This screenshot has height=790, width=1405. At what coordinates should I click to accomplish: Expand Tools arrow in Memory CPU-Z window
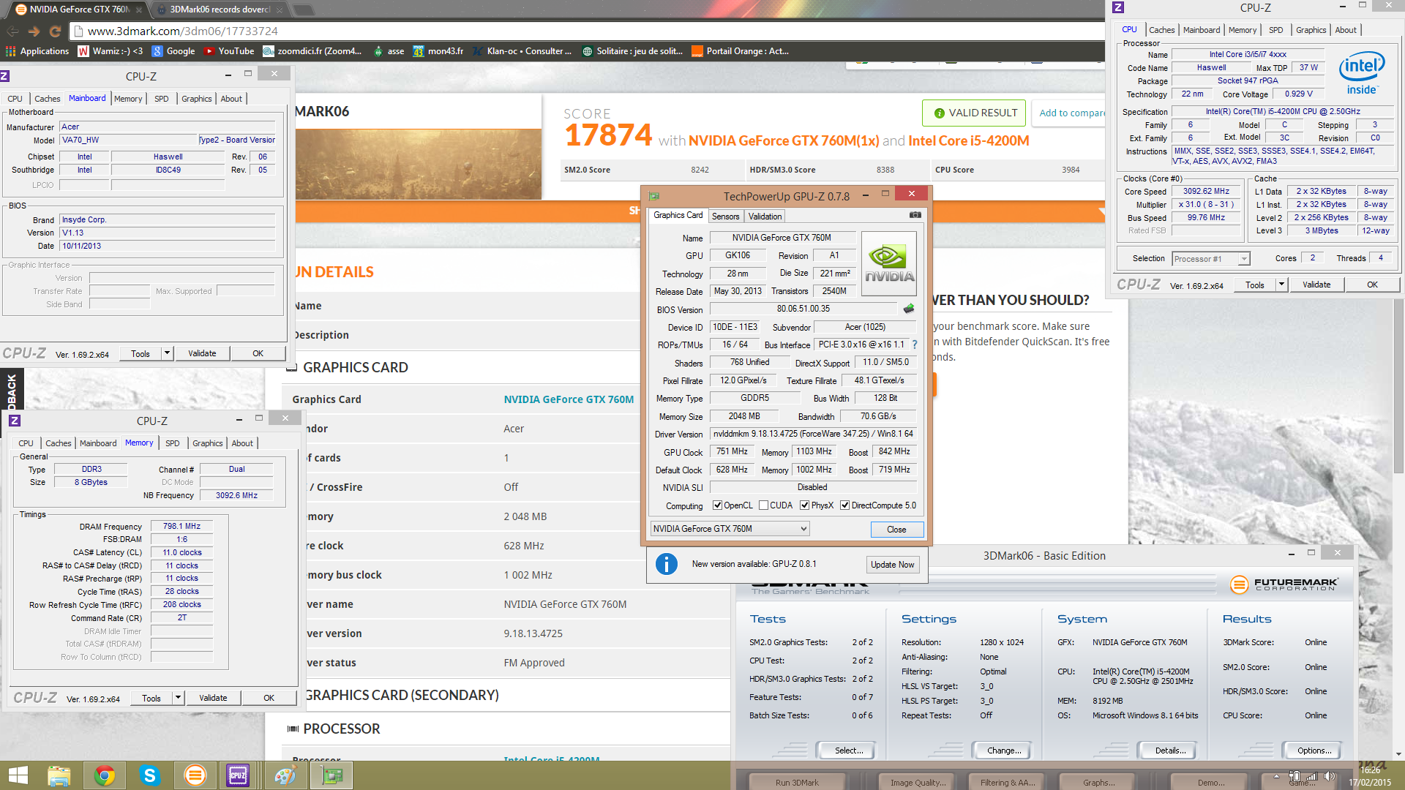click(178, 698)
